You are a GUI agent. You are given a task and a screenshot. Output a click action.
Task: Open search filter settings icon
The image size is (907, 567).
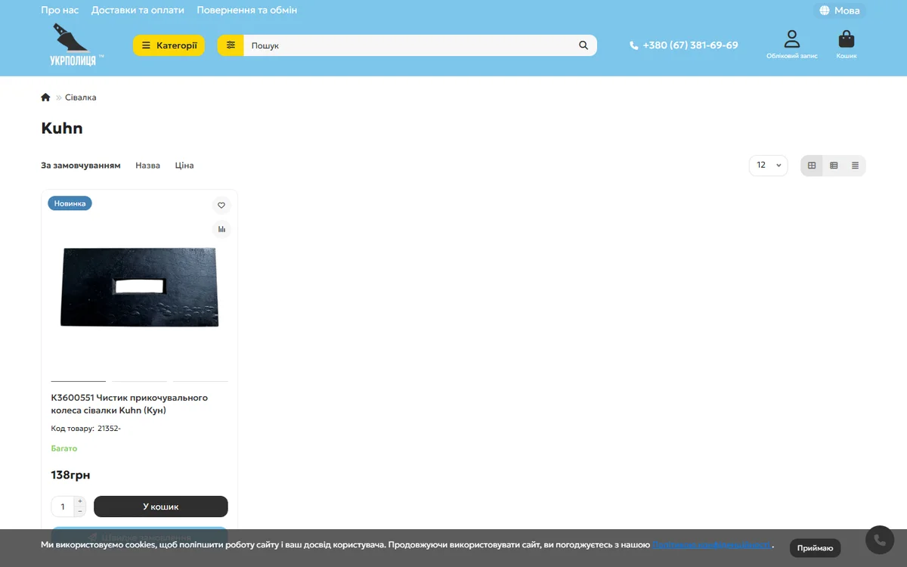pos(231,45)
